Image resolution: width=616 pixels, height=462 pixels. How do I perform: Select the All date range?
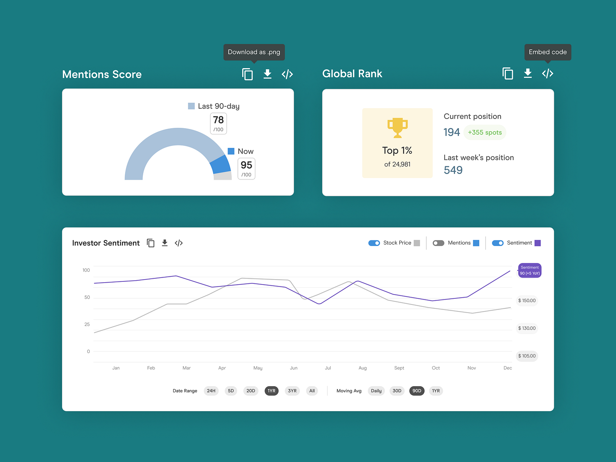pos(312,391)
